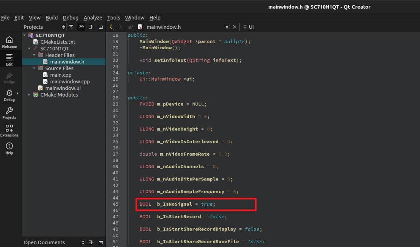Screen dimensions: 420x247
Task: Click the file writable lock icon
Action: point(130,27)
